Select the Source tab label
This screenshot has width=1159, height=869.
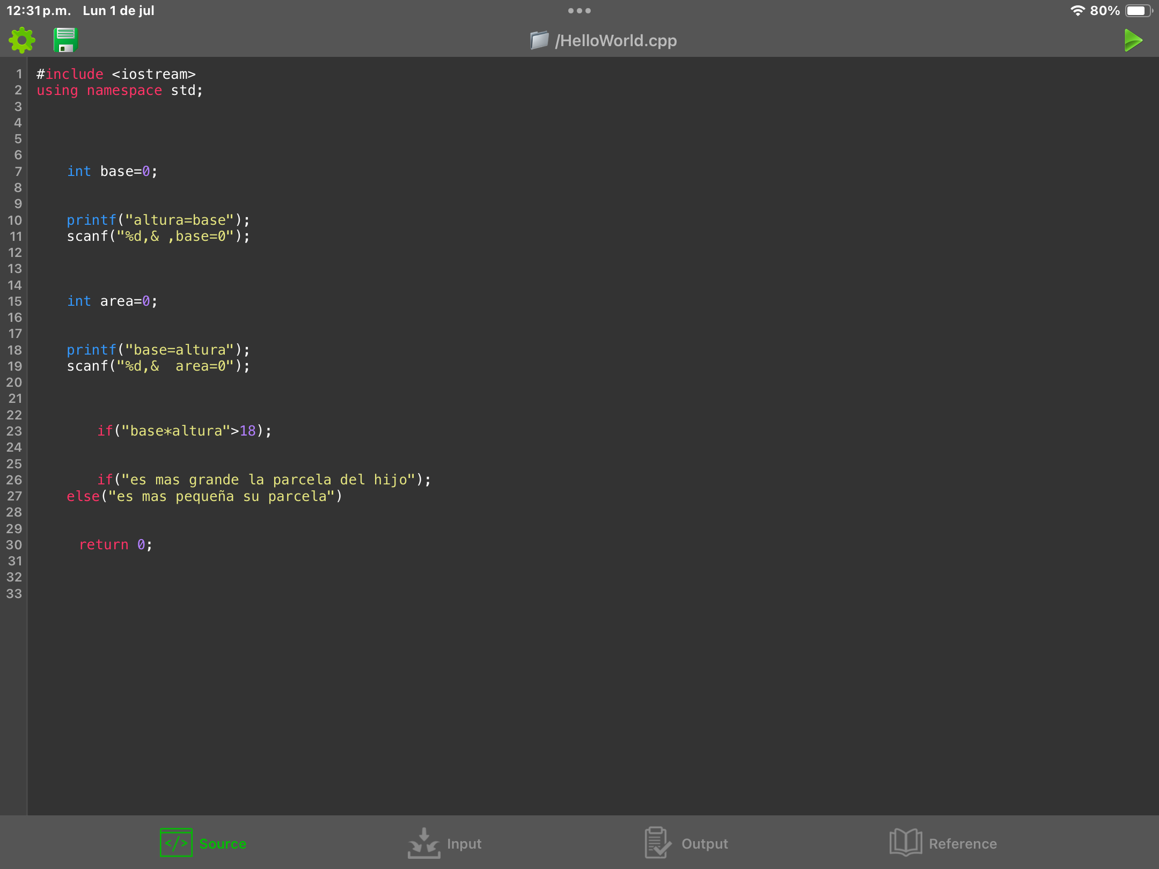[223, 844]
